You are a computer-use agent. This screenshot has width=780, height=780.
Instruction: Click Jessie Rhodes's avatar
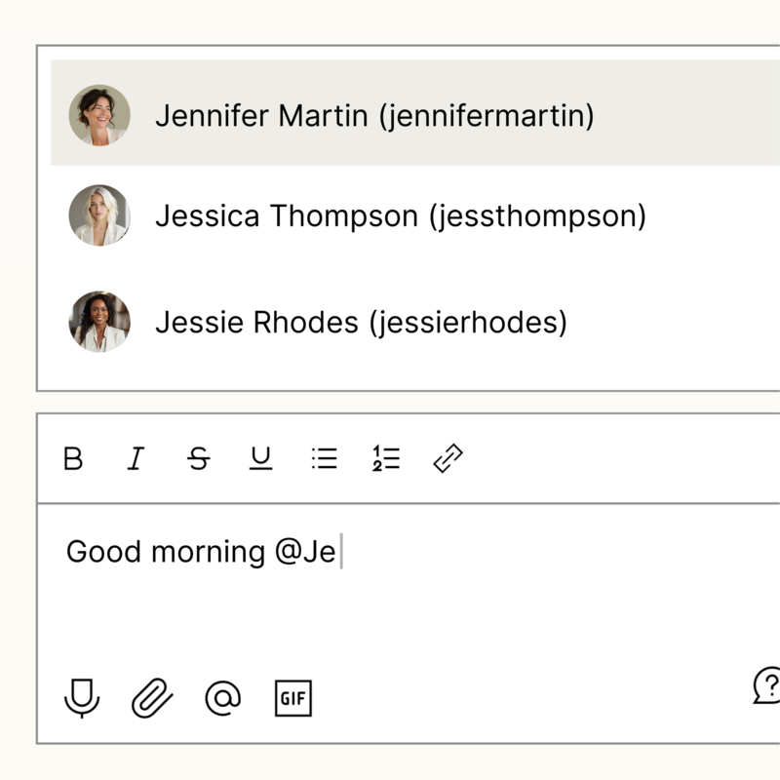pos(99,322)
